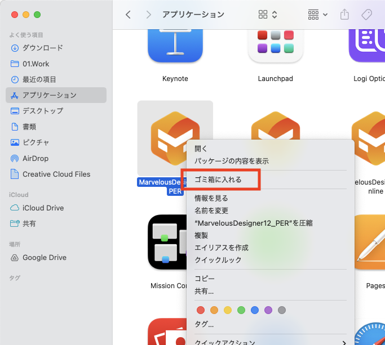Select the Logi Options app icon
385x345 pixels.
(x=367, y=46)
